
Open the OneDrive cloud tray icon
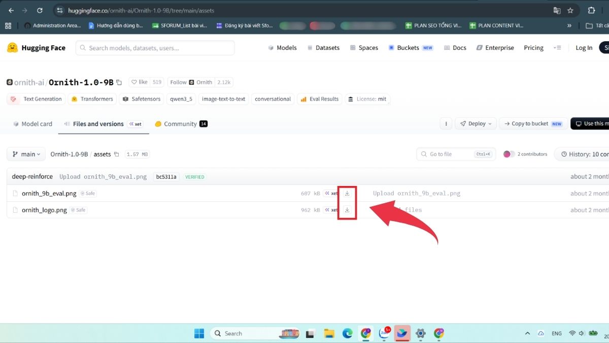coord(541,333)
